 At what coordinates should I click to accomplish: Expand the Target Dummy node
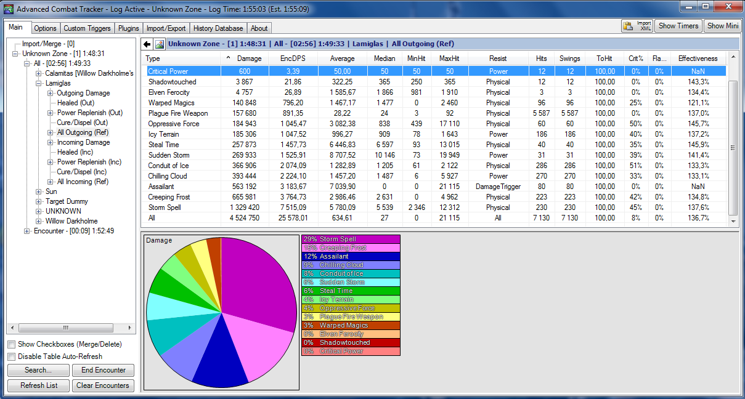tap(39, 201)
